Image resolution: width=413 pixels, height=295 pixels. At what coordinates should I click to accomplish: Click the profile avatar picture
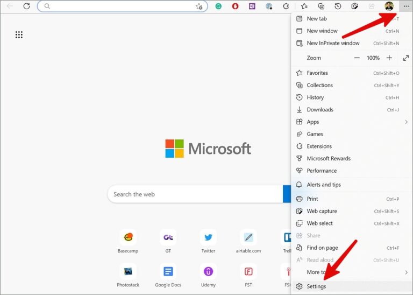[389, 6]
